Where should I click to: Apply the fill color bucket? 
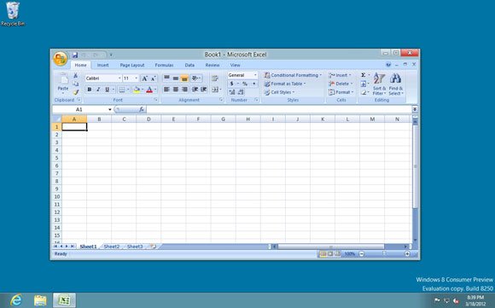click(x=137, y=90)
